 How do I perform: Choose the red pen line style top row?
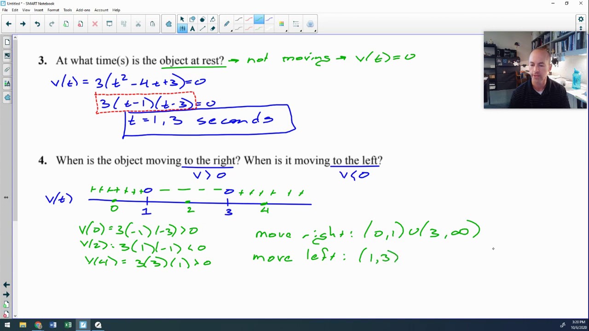click(248, 19)
